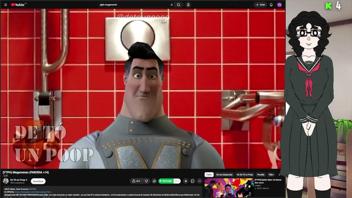Open the De Tó un Poop channel name
This screenshot has height=198, width=352.
point(18,180)
